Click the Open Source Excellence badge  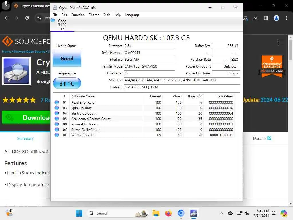[272, 66]
